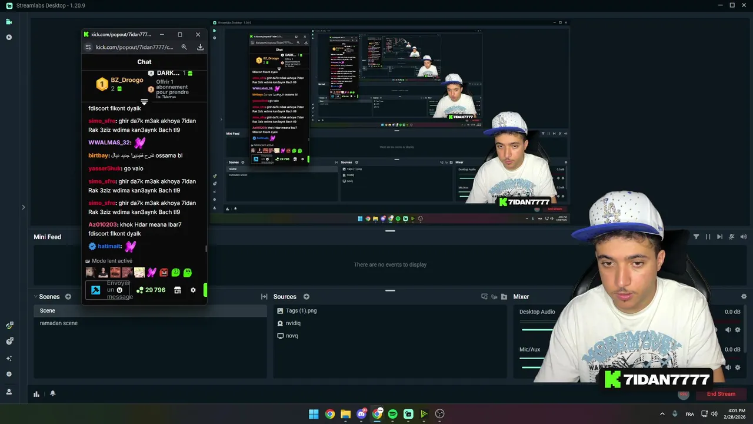The width and height of the screenshot is (753, 424).
Task: Add a new source with plus icon
Action: coord(306,297)
